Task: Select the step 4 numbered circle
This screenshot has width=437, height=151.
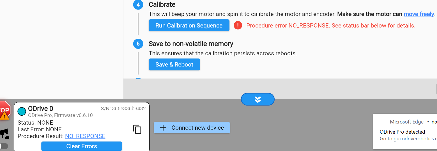Action: point(138,5)
